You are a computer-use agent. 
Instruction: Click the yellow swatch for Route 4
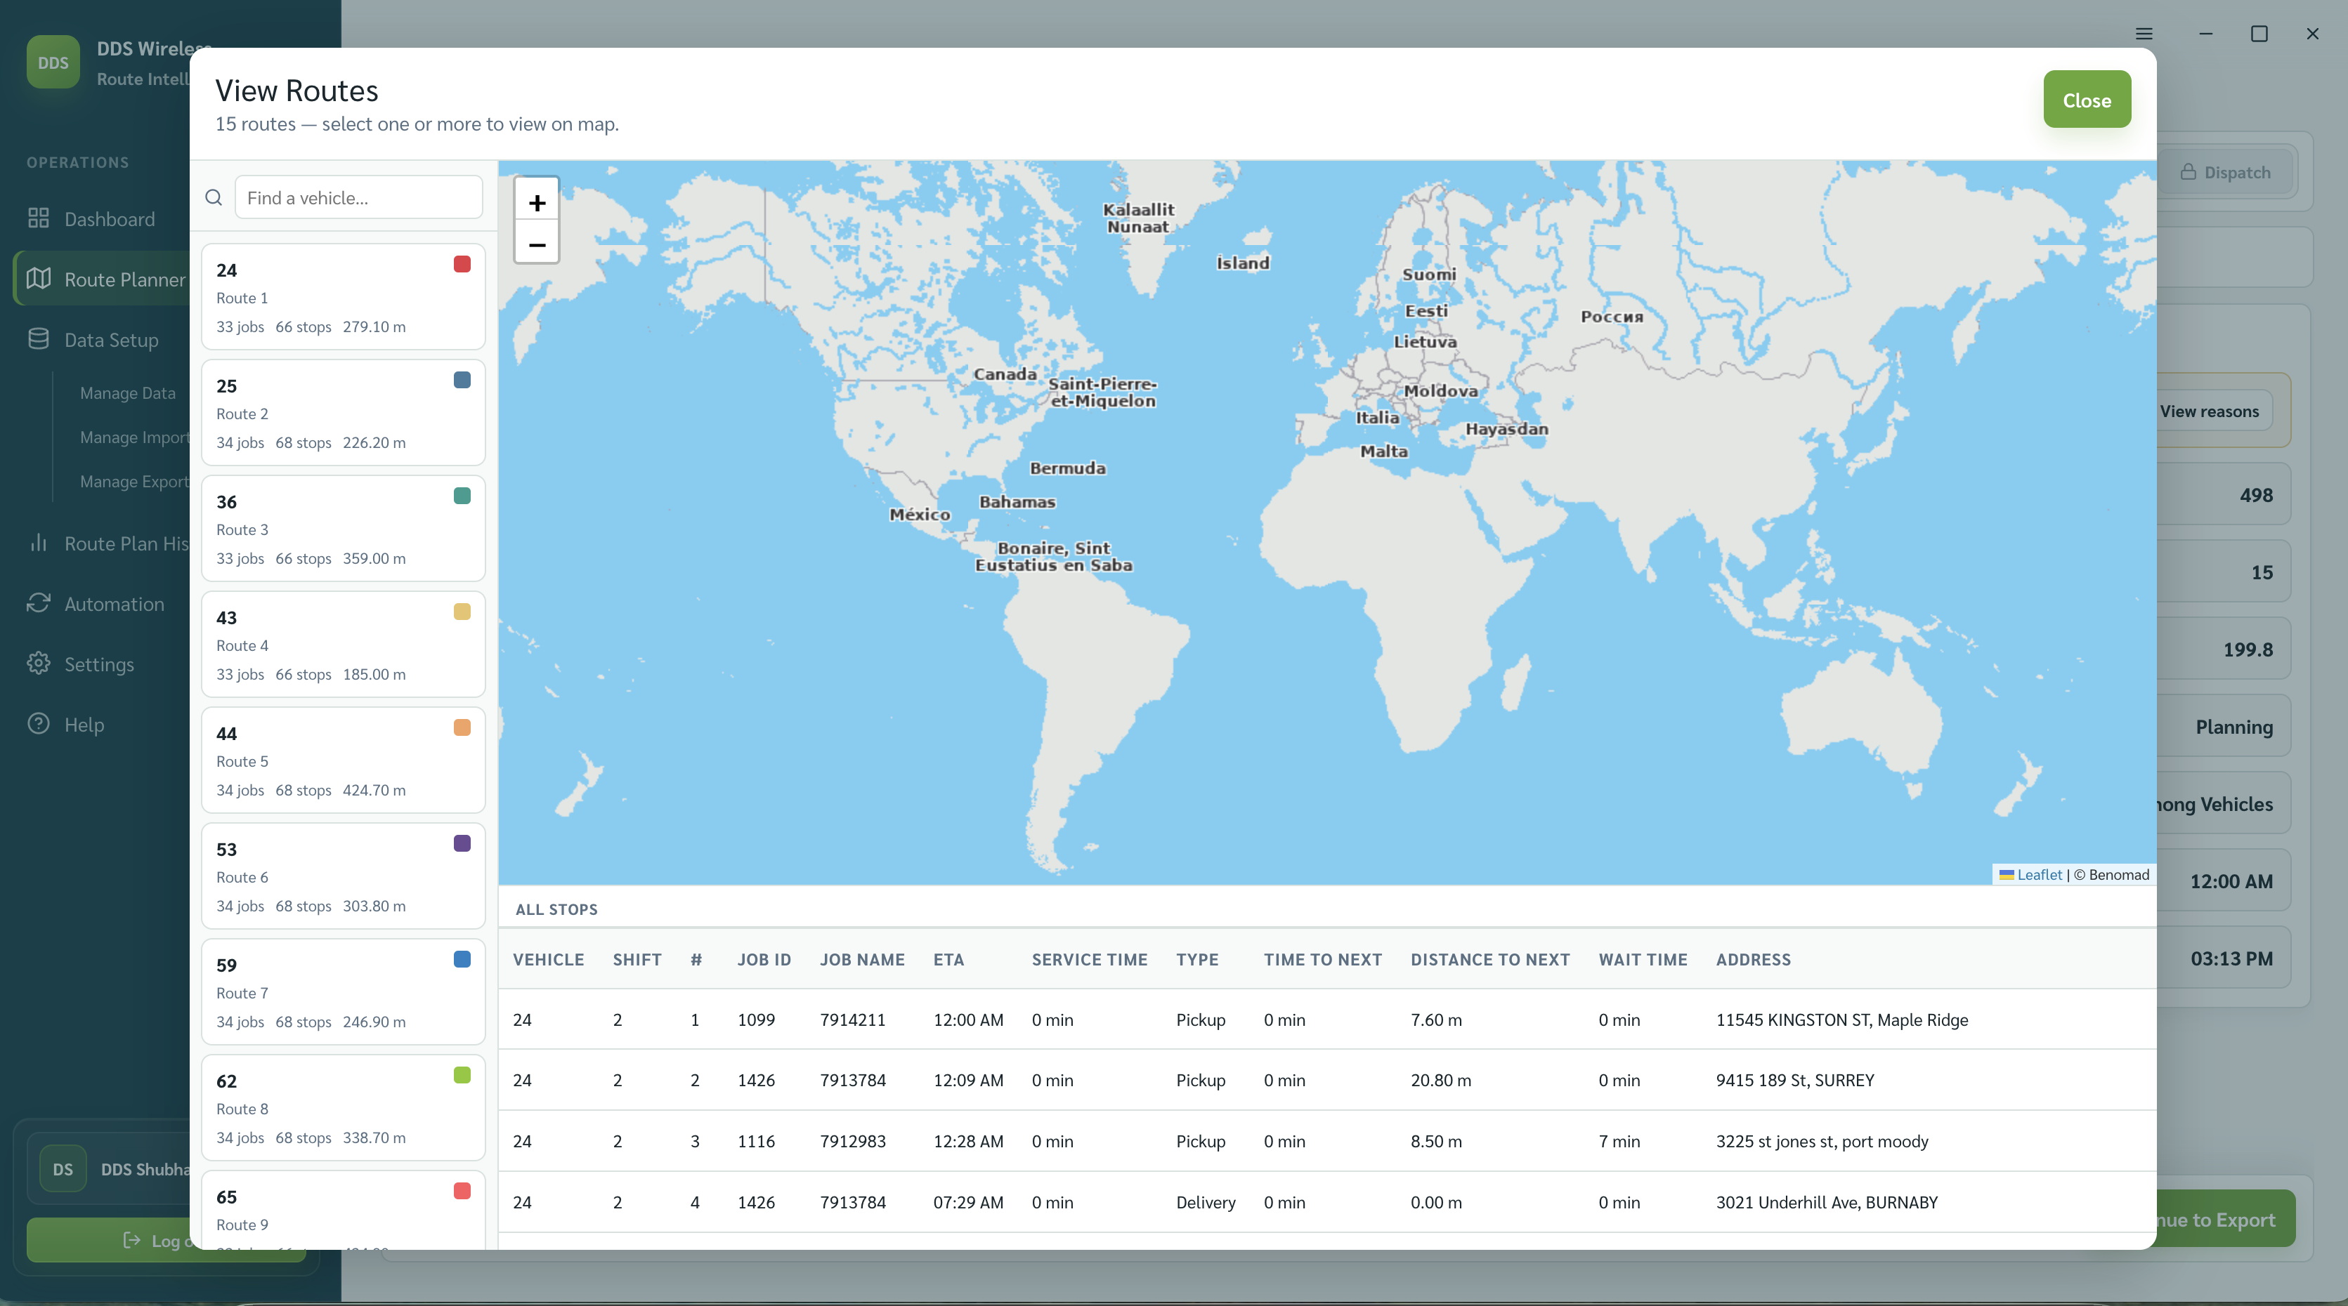click(x=462, y=612)
